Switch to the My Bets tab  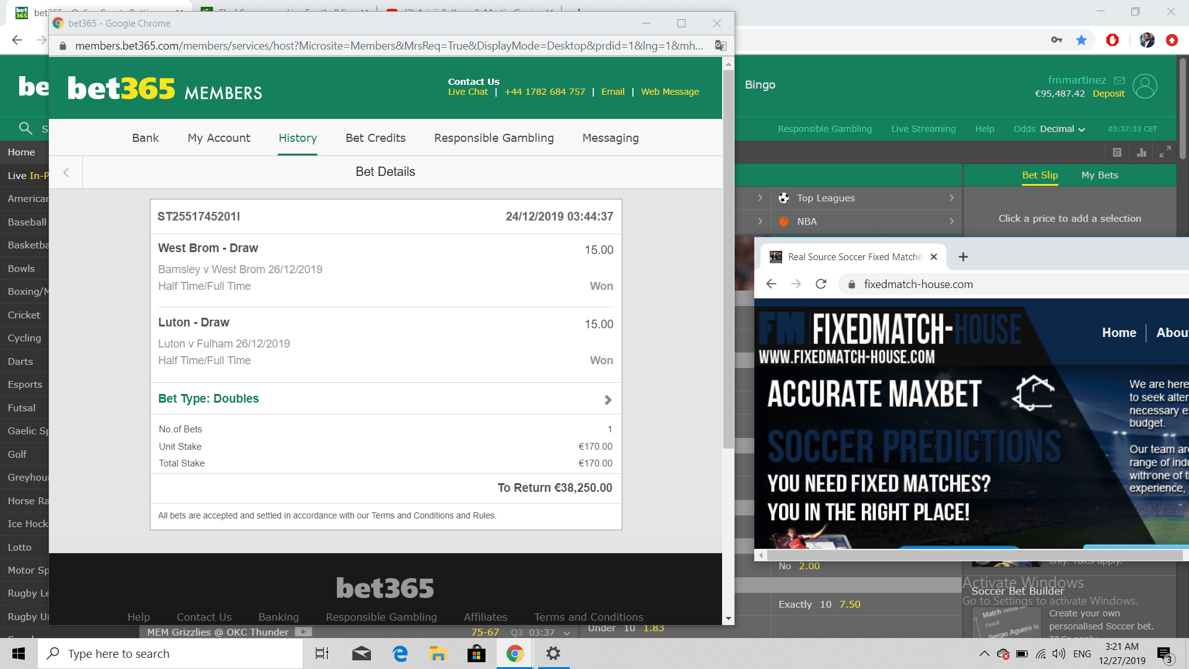1099,175
